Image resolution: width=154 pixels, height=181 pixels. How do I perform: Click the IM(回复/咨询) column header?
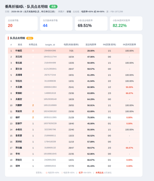pos(110,45)
